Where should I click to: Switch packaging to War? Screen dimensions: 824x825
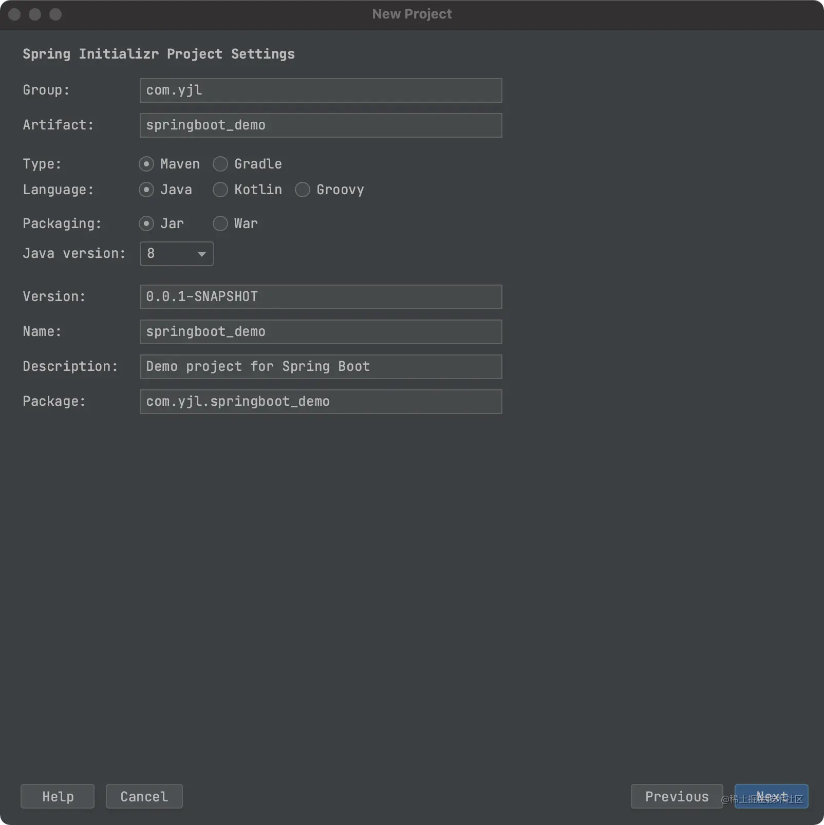coord(220,223)
